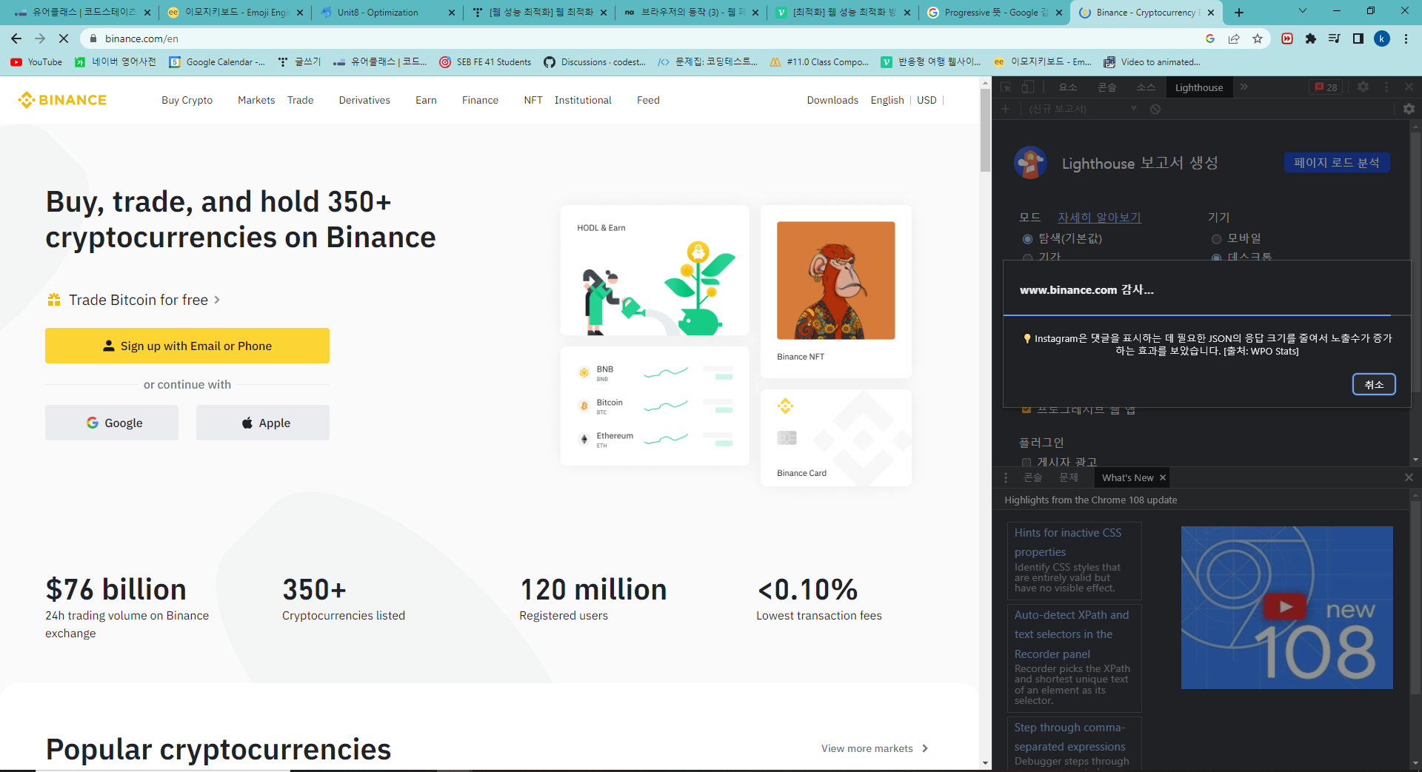The image size is (1422, 772).
Task: Continue with Apple button
Action: pos(263,423)
